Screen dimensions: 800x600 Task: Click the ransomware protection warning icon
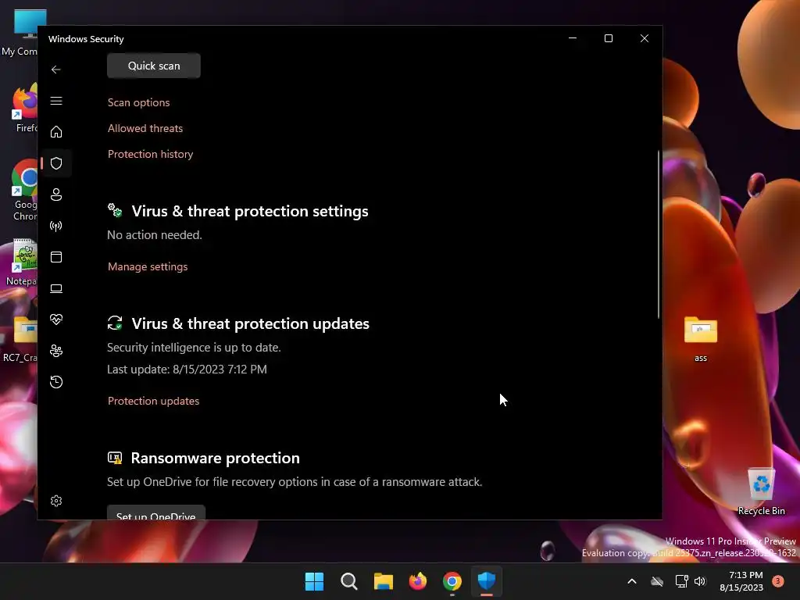tap(115, 458)
